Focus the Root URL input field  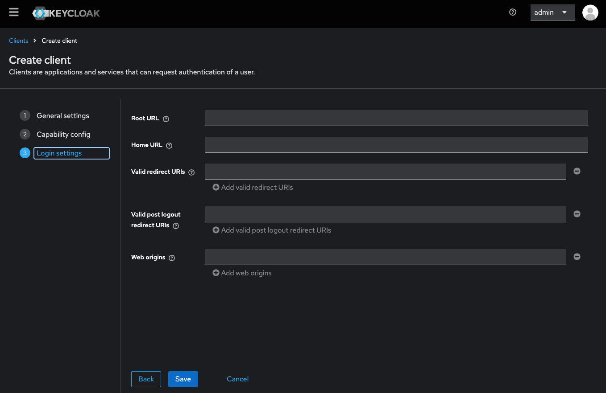(x=396, y=118)
